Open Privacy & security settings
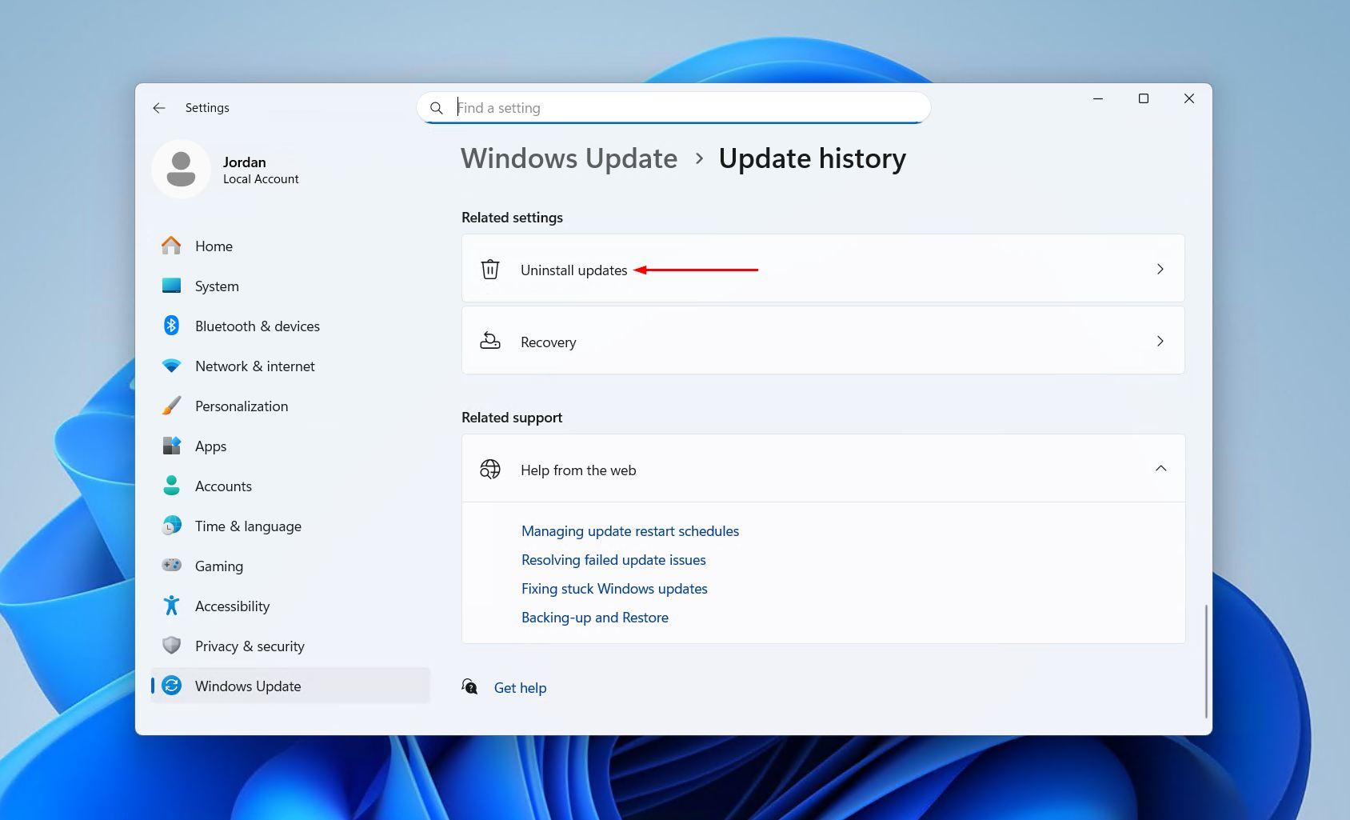The width and height of the screenshot is (1350, 820). click(x=290, y=646)
